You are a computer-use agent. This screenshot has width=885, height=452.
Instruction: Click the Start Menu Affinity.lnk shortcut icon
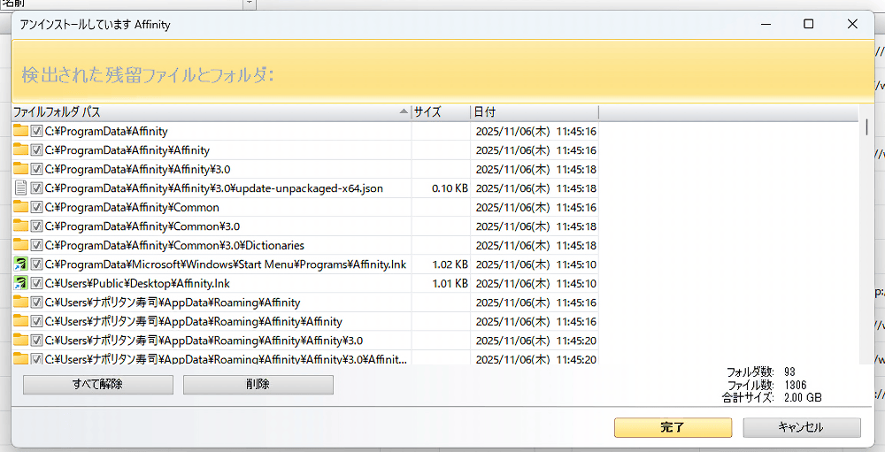[x=20, y=264]
